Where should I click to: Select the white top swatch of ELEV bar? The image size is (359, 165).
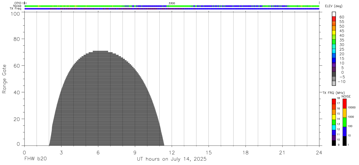(x=334, y=14)
